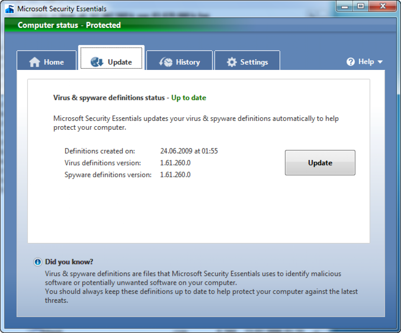The height and width of the screenshot is (333, 401).
Task: Go to the Settings tab
Action: 247,60
